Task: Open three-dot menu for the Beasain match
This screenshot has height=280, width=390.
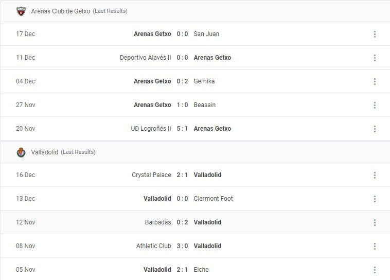Action: (x=375, y=105)
